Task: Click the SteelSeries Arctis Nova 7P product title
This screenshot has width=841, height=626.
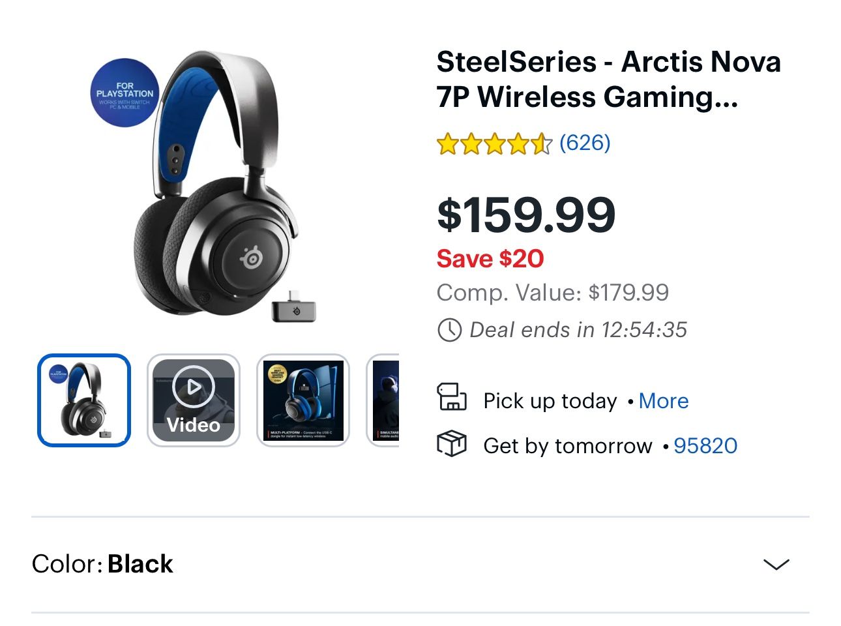Action: pos(608,80)
